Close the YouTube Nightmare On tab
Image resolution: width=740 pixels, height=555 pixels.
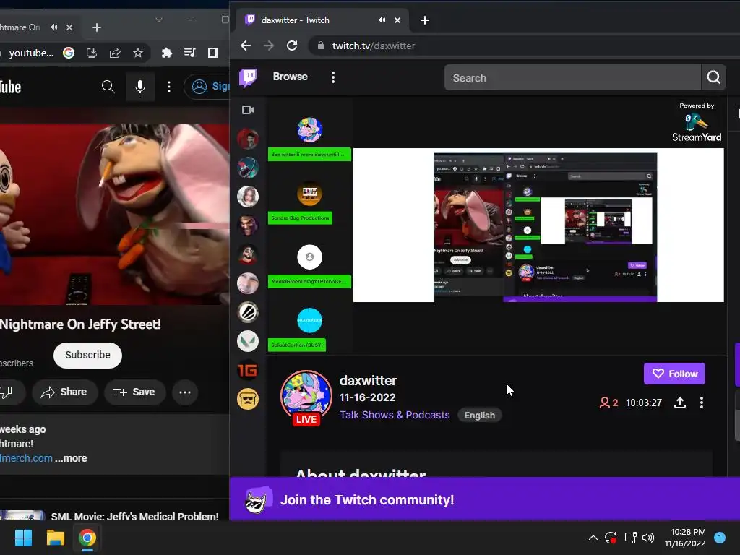point(69,27)
